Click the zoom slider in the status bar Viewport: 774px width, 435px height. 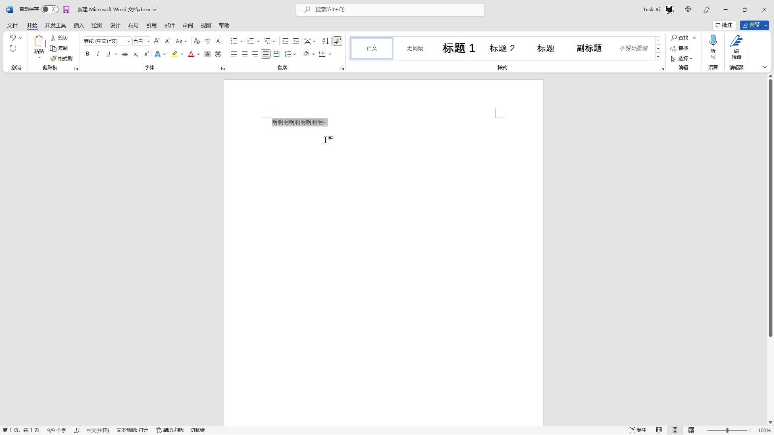point(727,430)
